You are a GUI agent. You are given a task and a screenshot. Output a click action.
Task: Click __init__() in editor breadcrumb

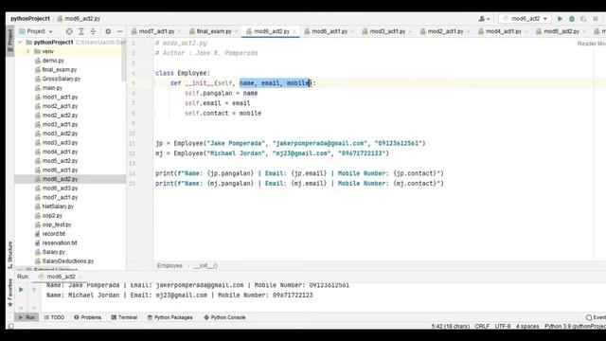pyautogui.click(x=205, y=266)
